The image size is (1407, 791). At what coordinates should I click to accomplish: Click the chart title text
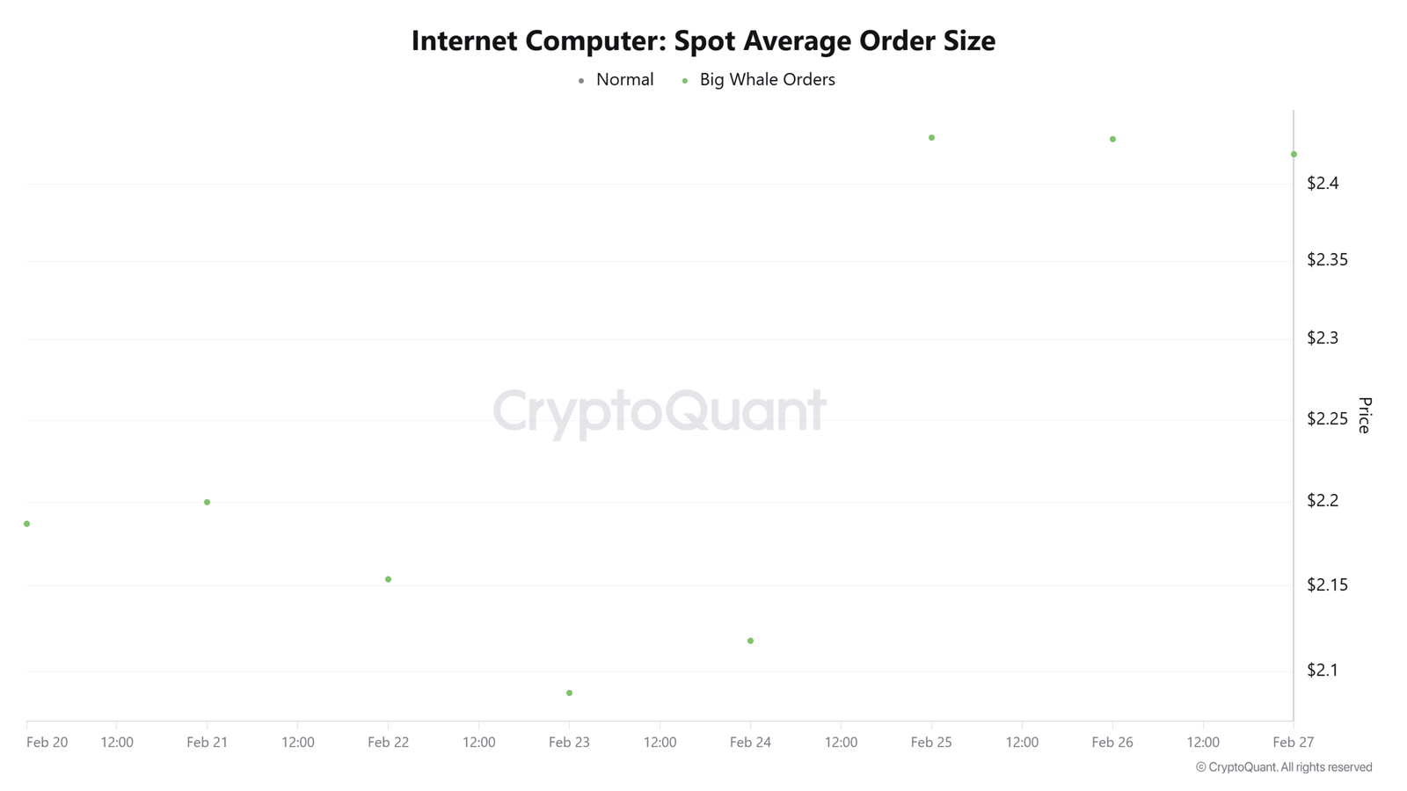[703, 40]
